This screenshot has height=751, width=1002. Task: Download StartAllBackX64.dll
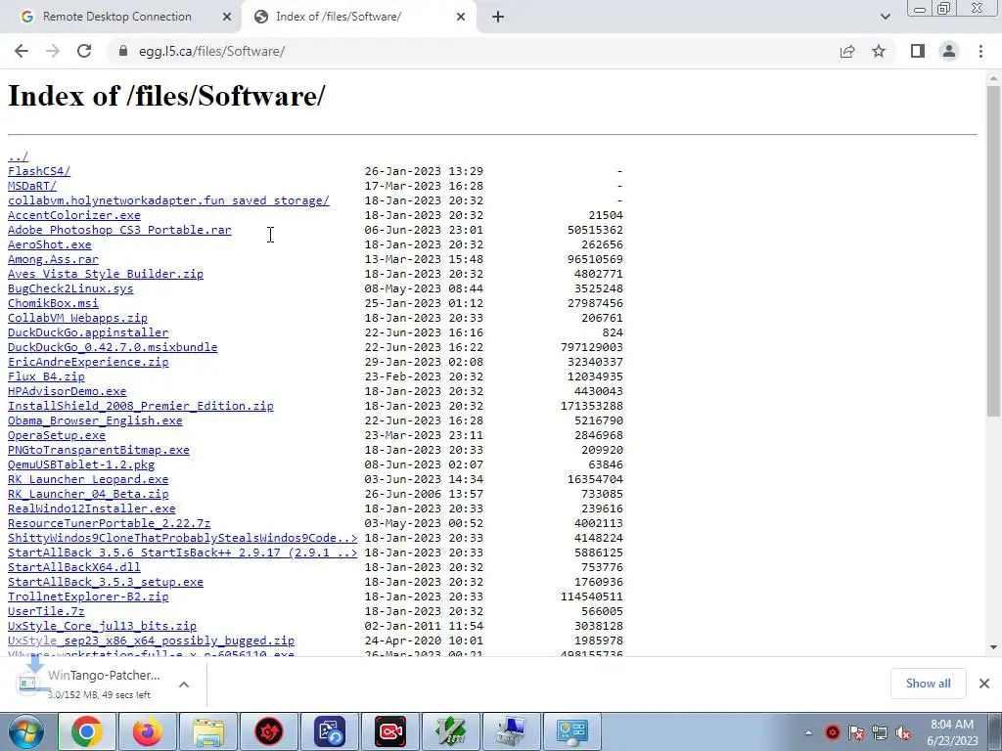click(x=74, y=568)
